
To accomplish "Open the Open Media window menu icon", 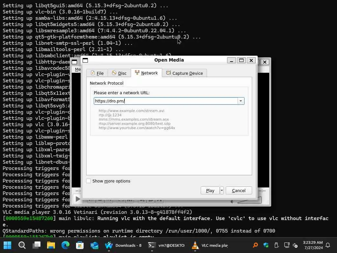I will coord(85,60).
